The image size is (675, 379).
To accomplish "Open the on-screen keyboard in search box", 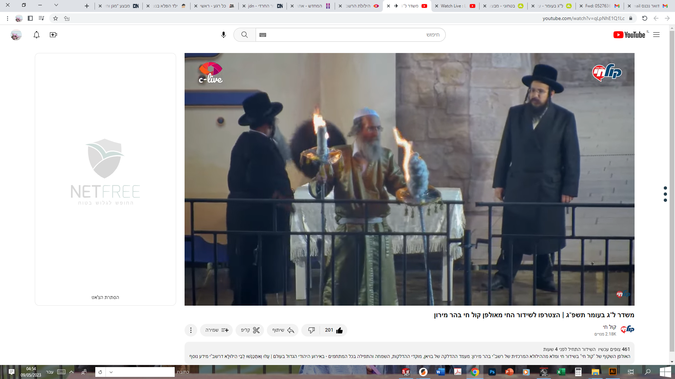I will (x=263, y=35).
